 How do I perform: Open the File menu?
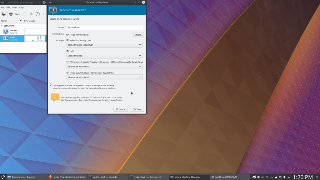tap(3, 7)
